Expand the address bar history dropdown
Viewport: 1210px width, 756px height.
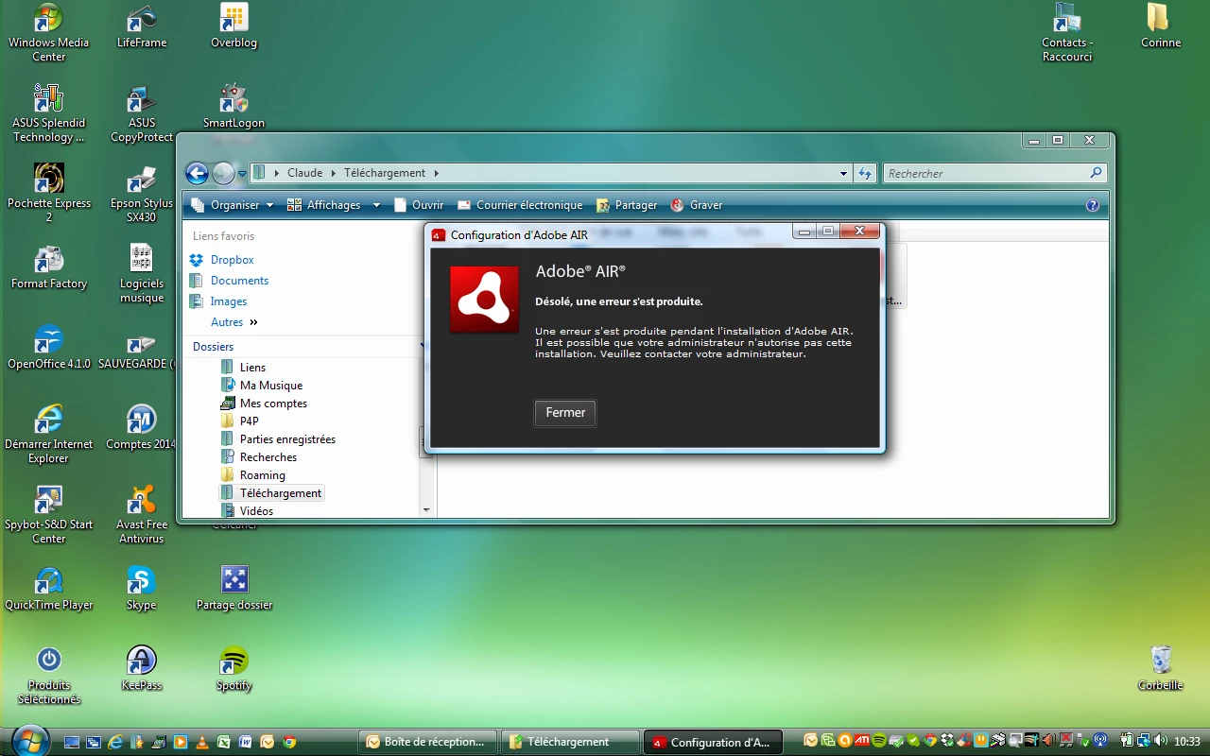[x=844, y=174]
